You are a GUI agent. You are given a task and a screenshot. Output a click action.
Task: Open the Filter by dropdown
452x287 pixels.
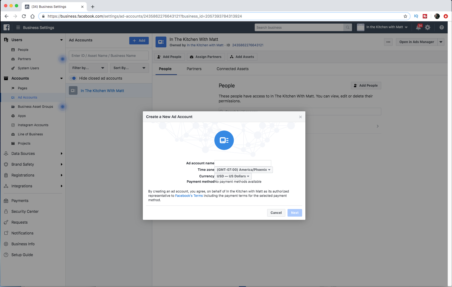[x=88, y=68]
